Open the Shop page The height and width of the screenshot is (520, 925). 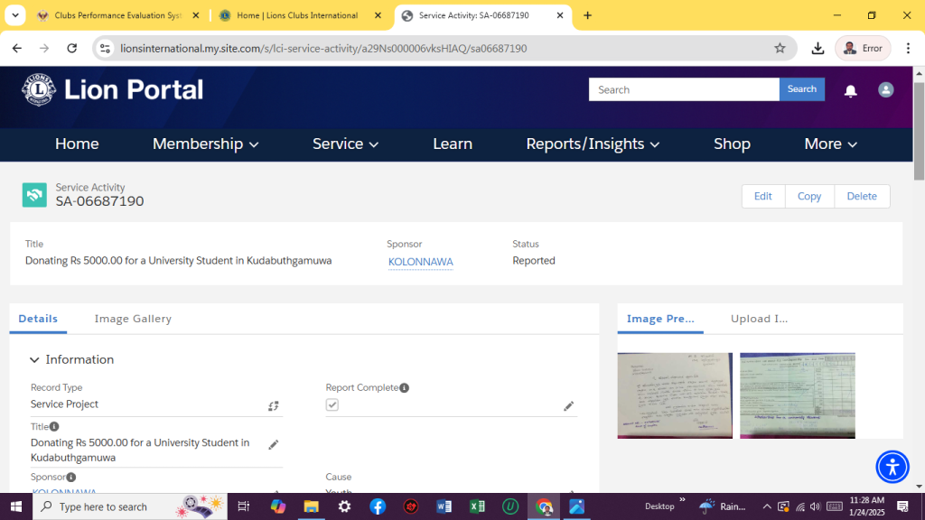pyautogui.click(x=732, y=144)
